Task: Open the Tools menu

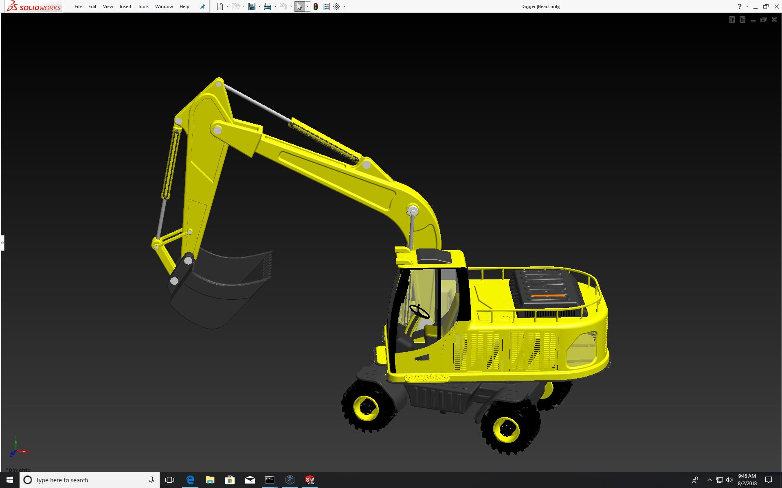Action: (143, 7)
